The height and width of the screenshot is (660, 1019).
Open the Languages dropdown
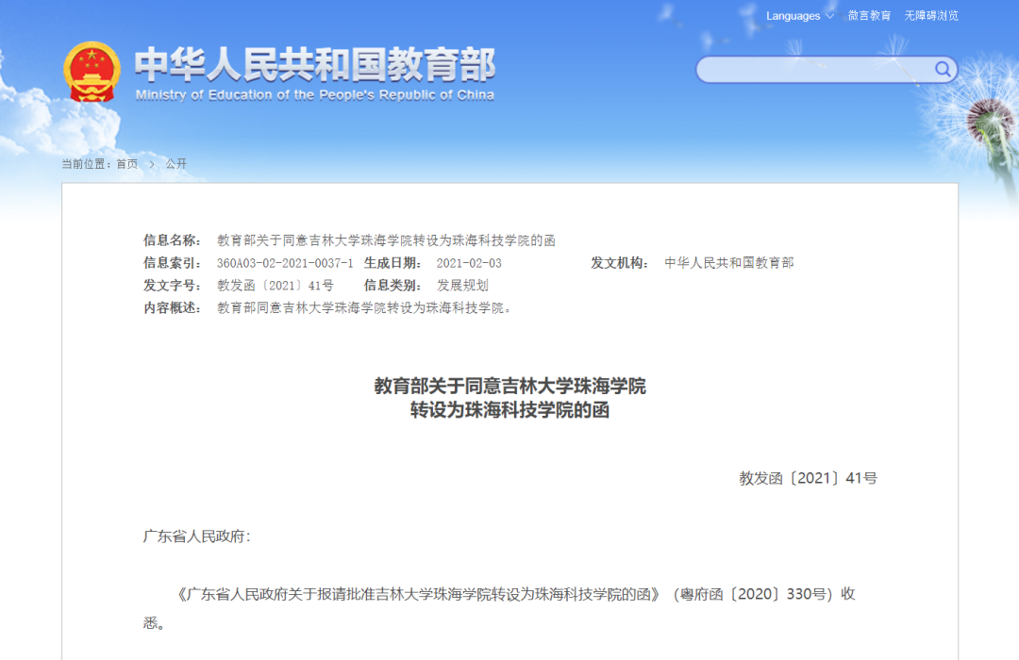pos(793,15)
